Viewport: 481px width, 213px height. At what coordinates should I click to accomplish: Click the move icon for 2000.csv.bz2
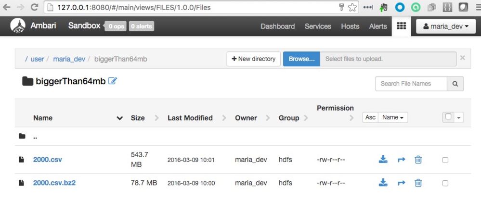click(x=402, y=183)
